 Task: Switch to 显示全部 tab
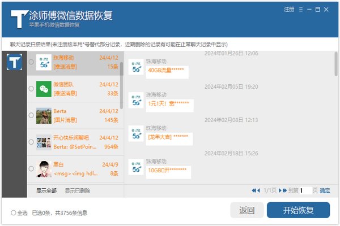(x=46, y=190)
